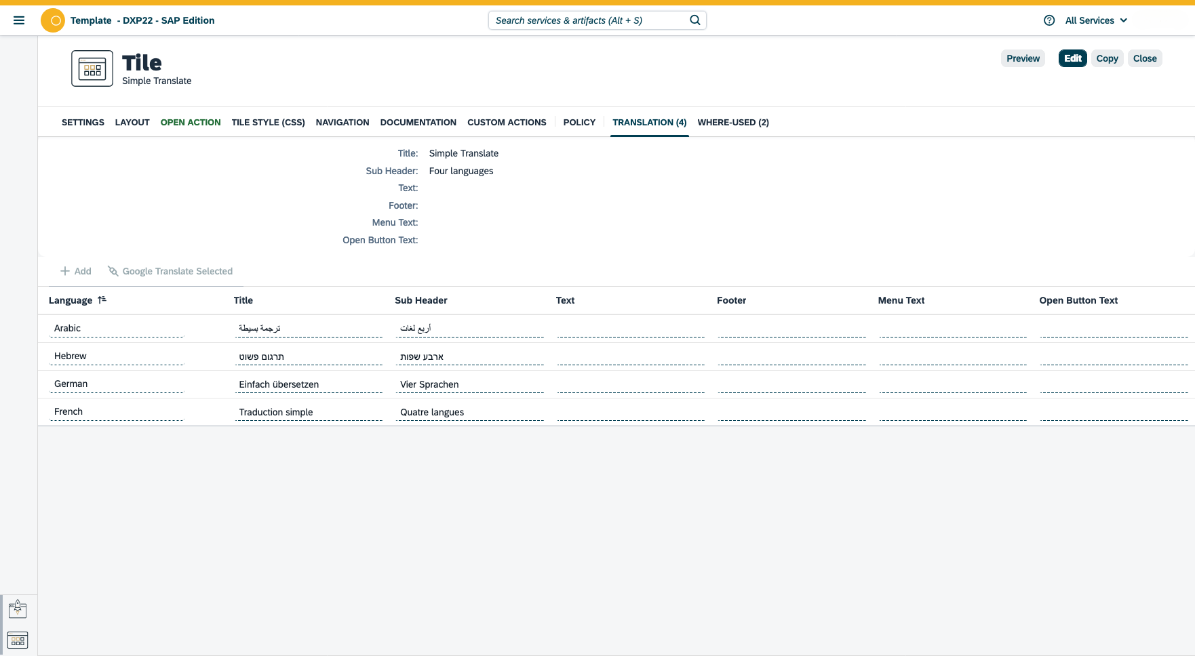This screenshot has width=1195, height=656.
Task: Click the 'Simple Translate' title value
Action: tap(464, 153)
